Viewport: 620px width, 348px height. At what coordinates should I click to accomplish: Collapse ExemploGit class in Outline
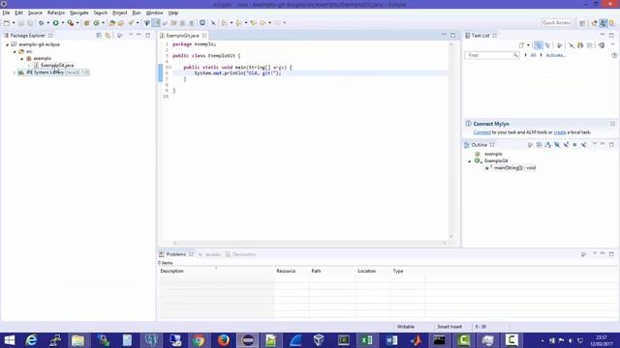tap(469, 161)
